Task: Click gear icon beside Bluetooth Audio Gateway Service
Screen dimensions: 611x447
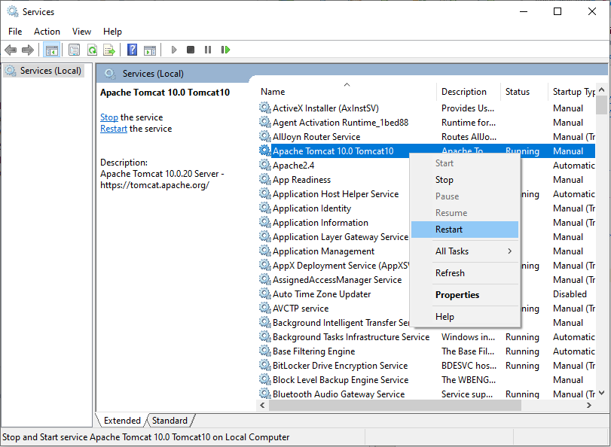Action: click(x=265, y=394)
